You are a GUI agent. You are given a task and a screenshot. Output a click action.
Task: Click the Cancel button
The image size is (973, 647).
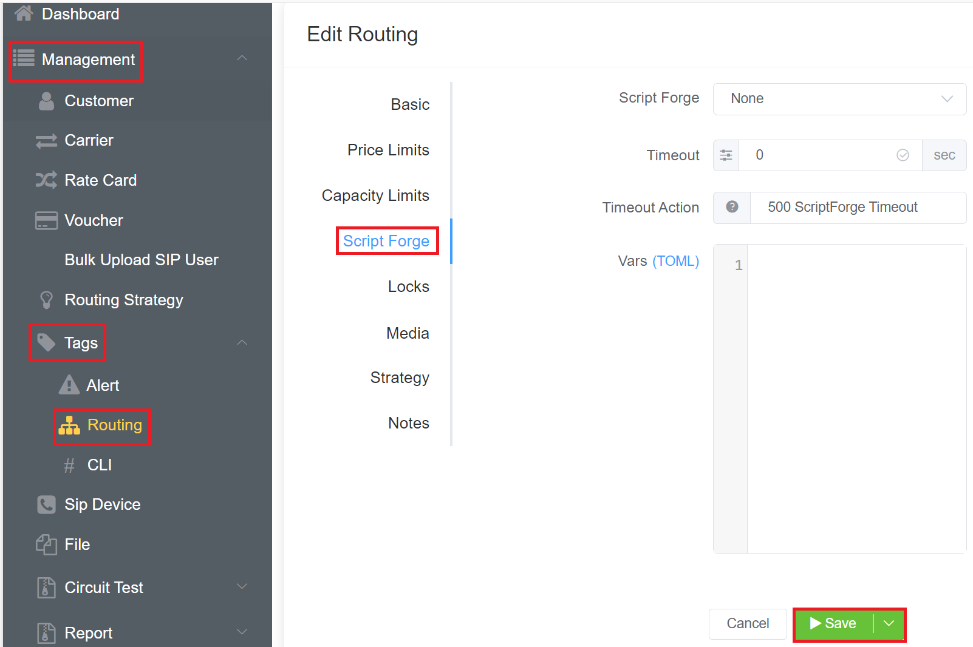pyautogui.click(x=747, y=624)
